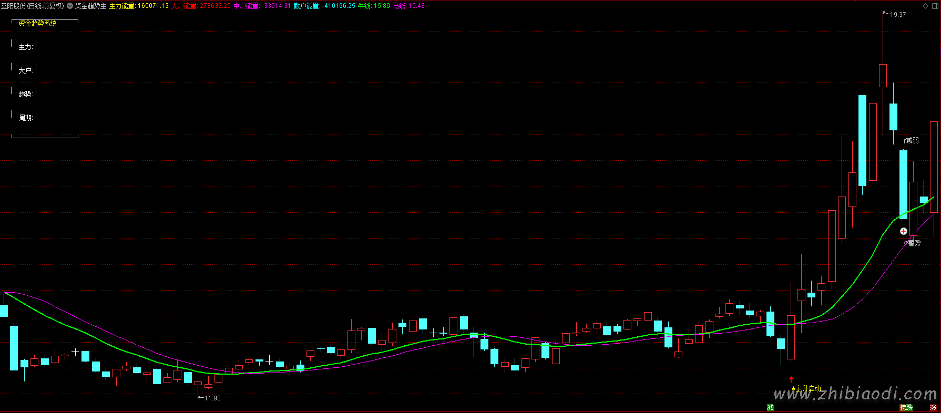
Task: Click the brown 榜 badge at bottom
Action: pyautogui.click(x=903, y=408)
